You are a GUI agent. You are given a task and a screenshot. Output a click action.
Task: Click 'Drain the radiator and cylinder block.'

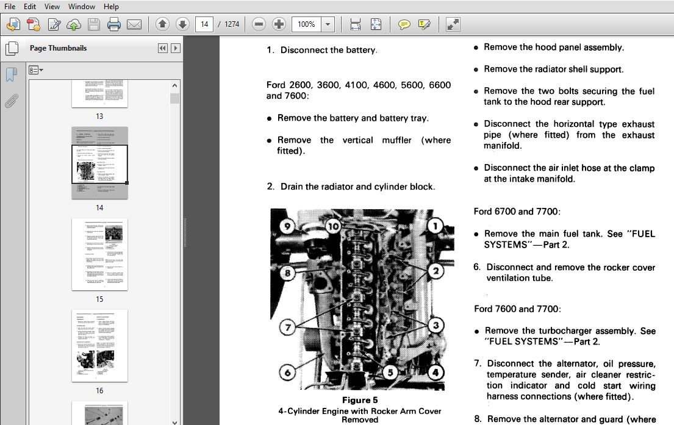[357, 187]
